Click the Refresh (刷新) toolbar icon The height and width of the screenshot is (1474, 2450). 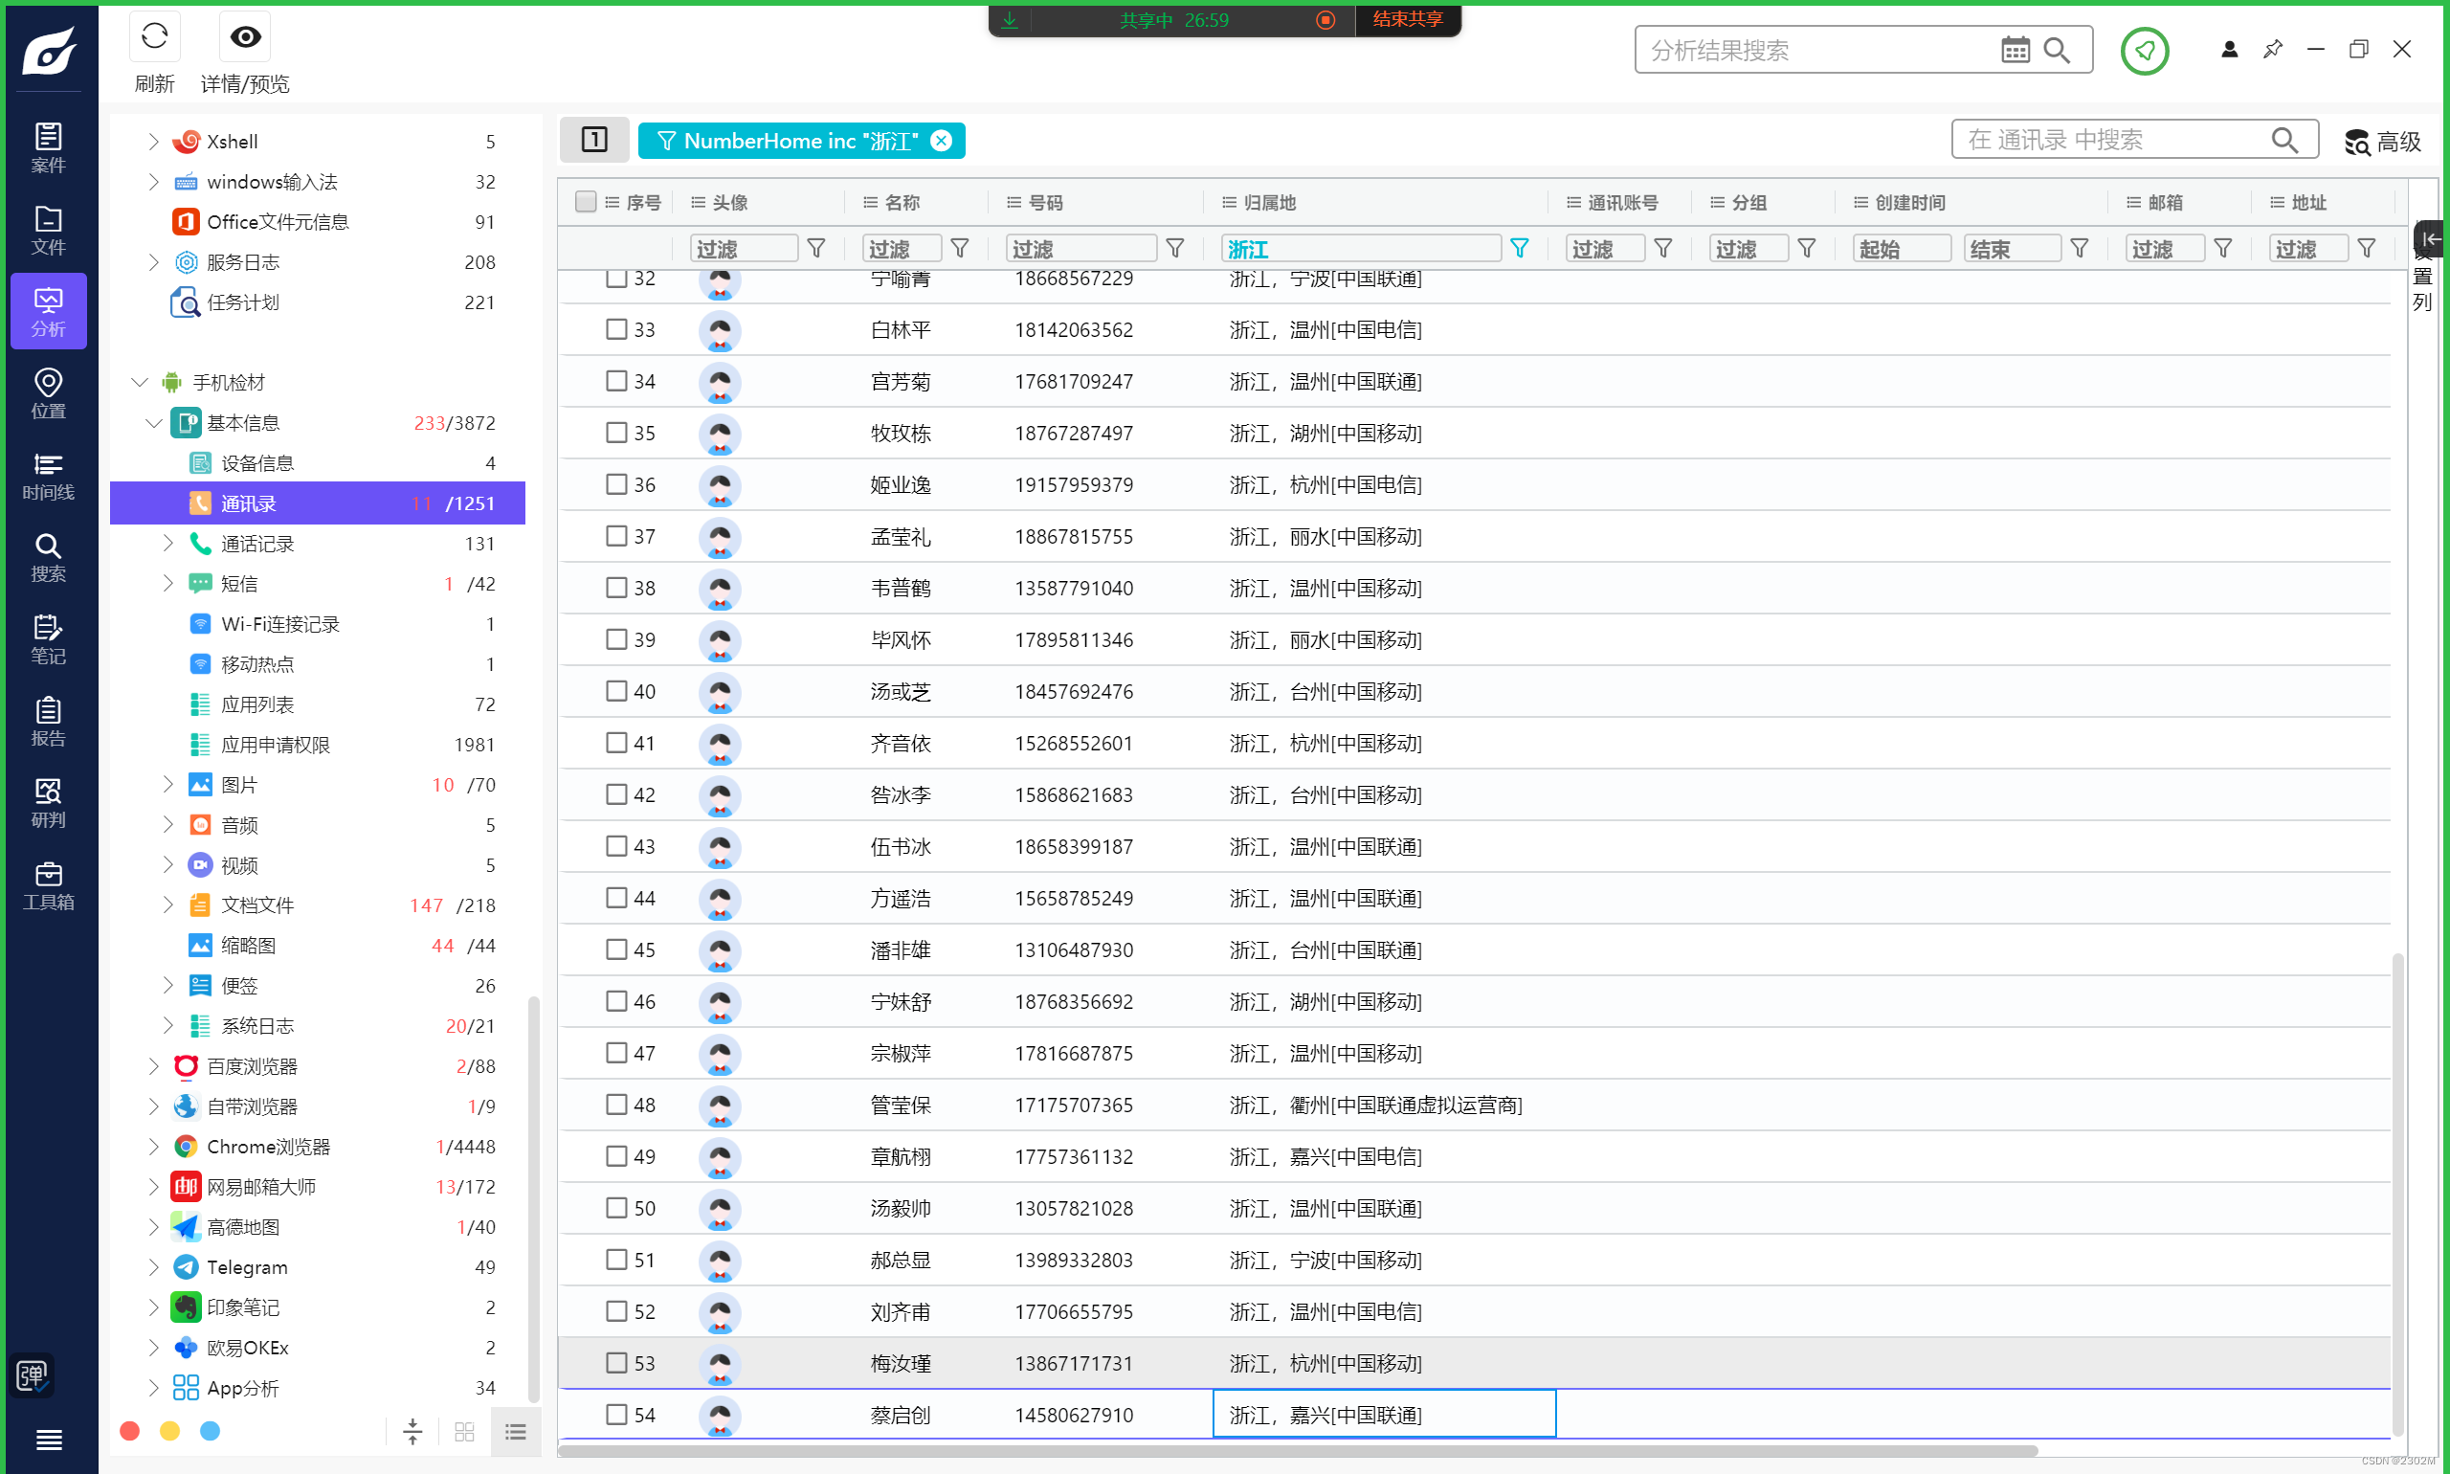[x=155, y=37]
